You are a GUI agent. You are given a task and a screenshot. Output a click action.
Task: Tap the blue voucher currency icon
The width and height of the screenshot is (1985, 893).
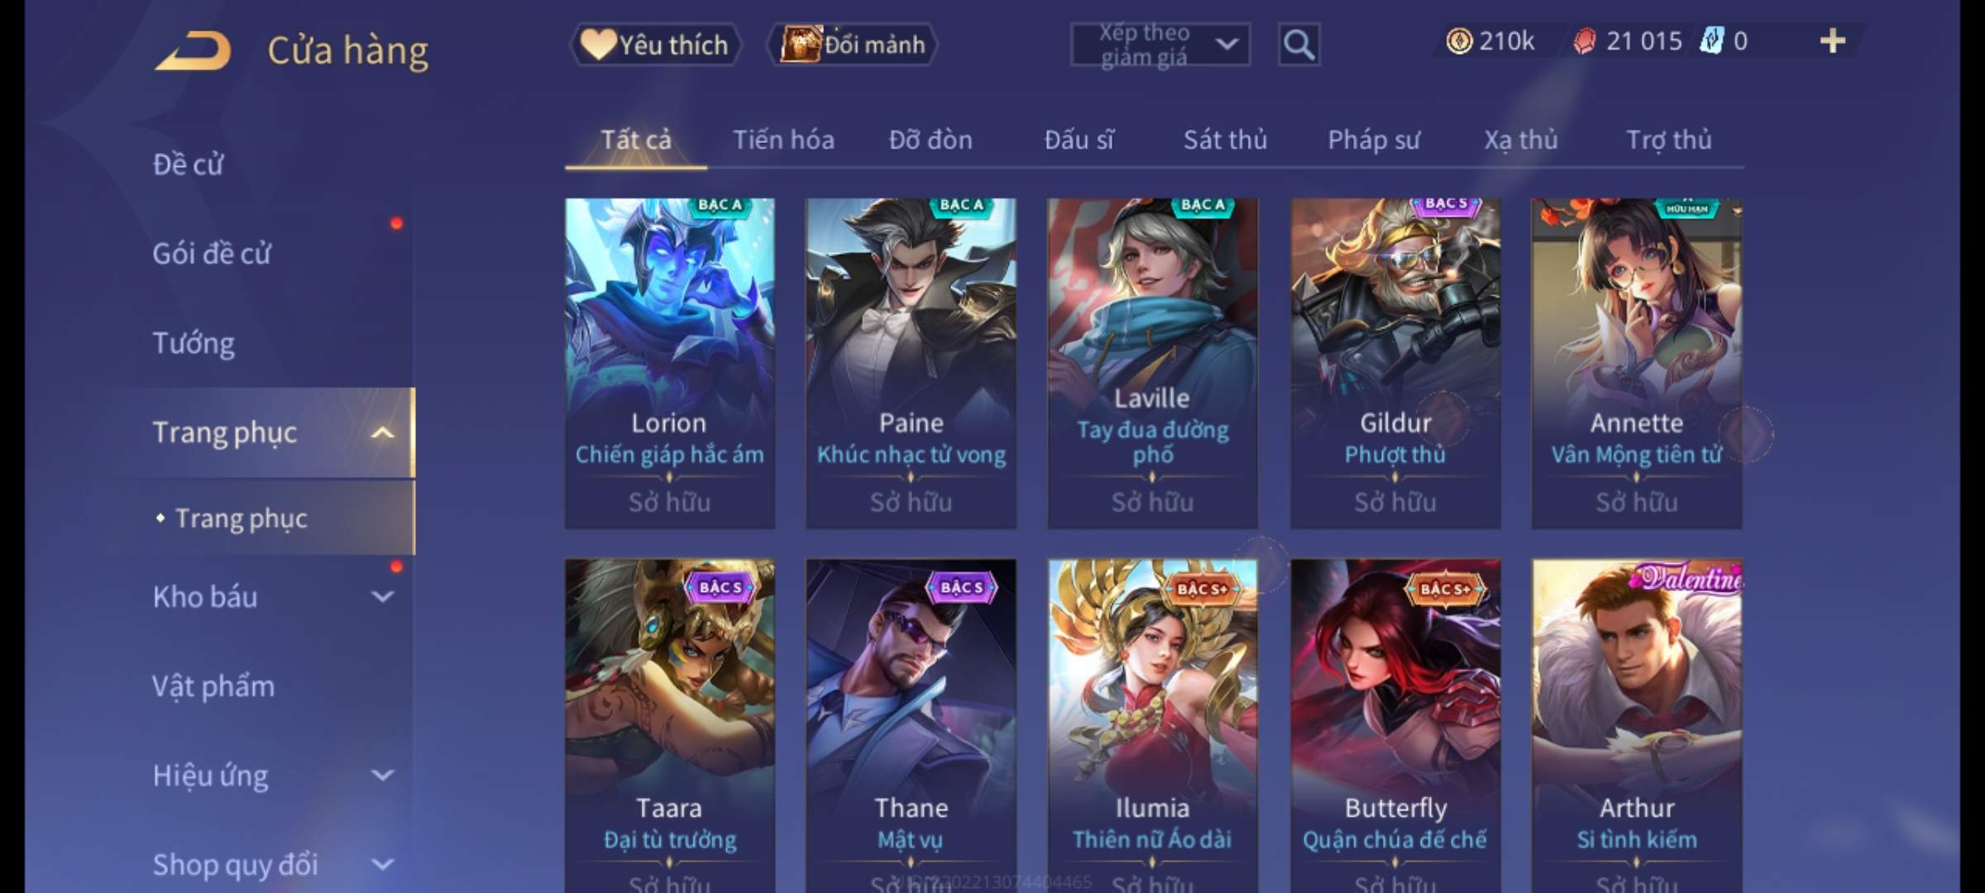1711,41
